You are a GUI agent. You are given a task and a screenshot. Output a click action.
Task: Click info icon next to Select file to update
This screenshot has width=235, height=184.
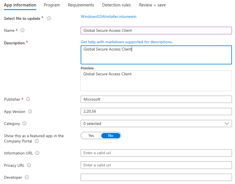[x=49, y=19]
